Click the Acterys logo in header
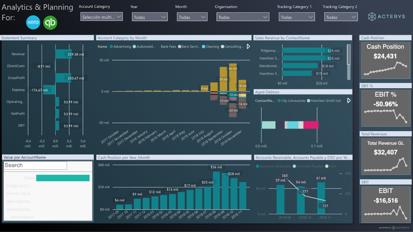The image size is (413, 232). coord(387,17)
